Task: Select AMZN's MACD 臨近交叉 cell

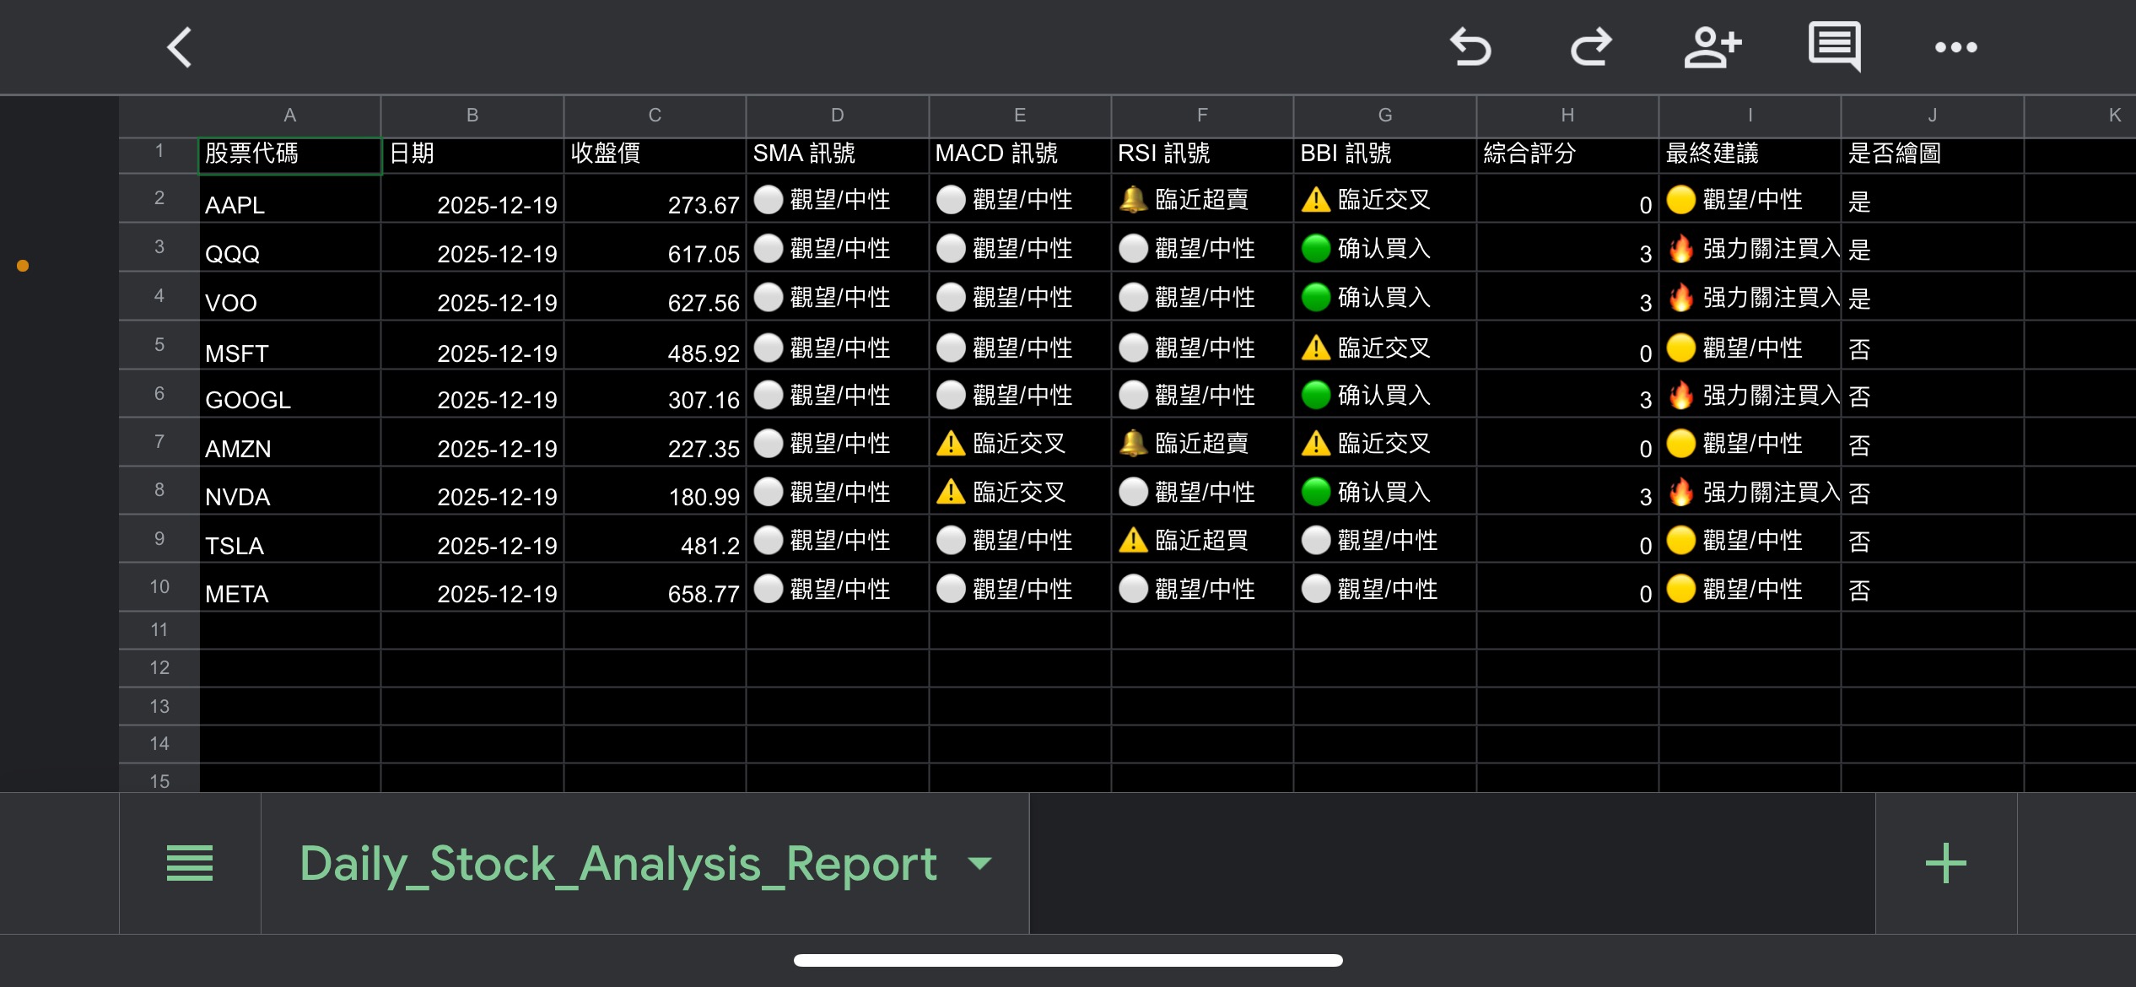Action: [x=1020, y=443]
